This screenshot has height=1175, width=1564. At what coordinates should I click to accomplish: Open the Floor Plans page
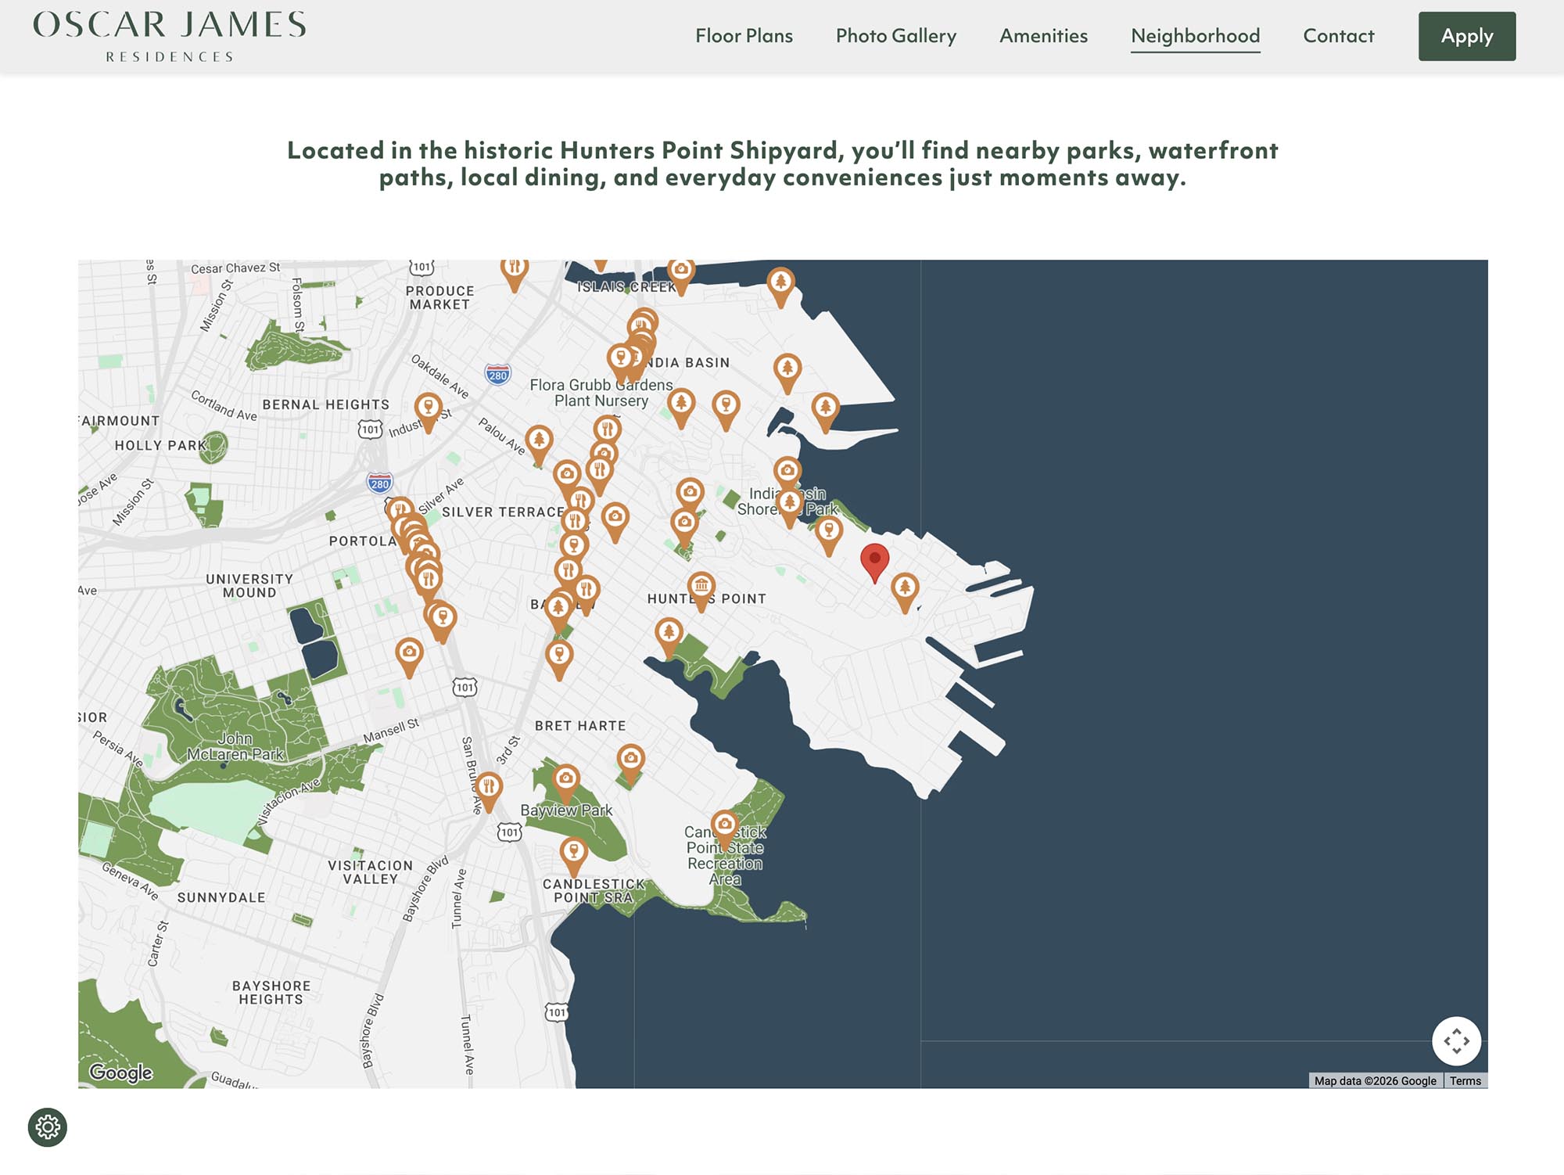coord(744,36)
